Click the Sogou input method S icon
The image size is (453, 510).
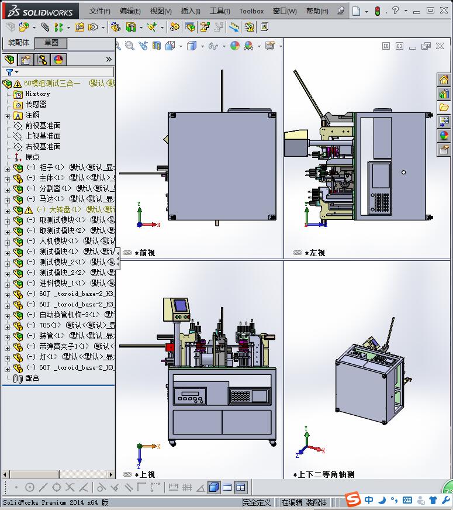[353, 499]
